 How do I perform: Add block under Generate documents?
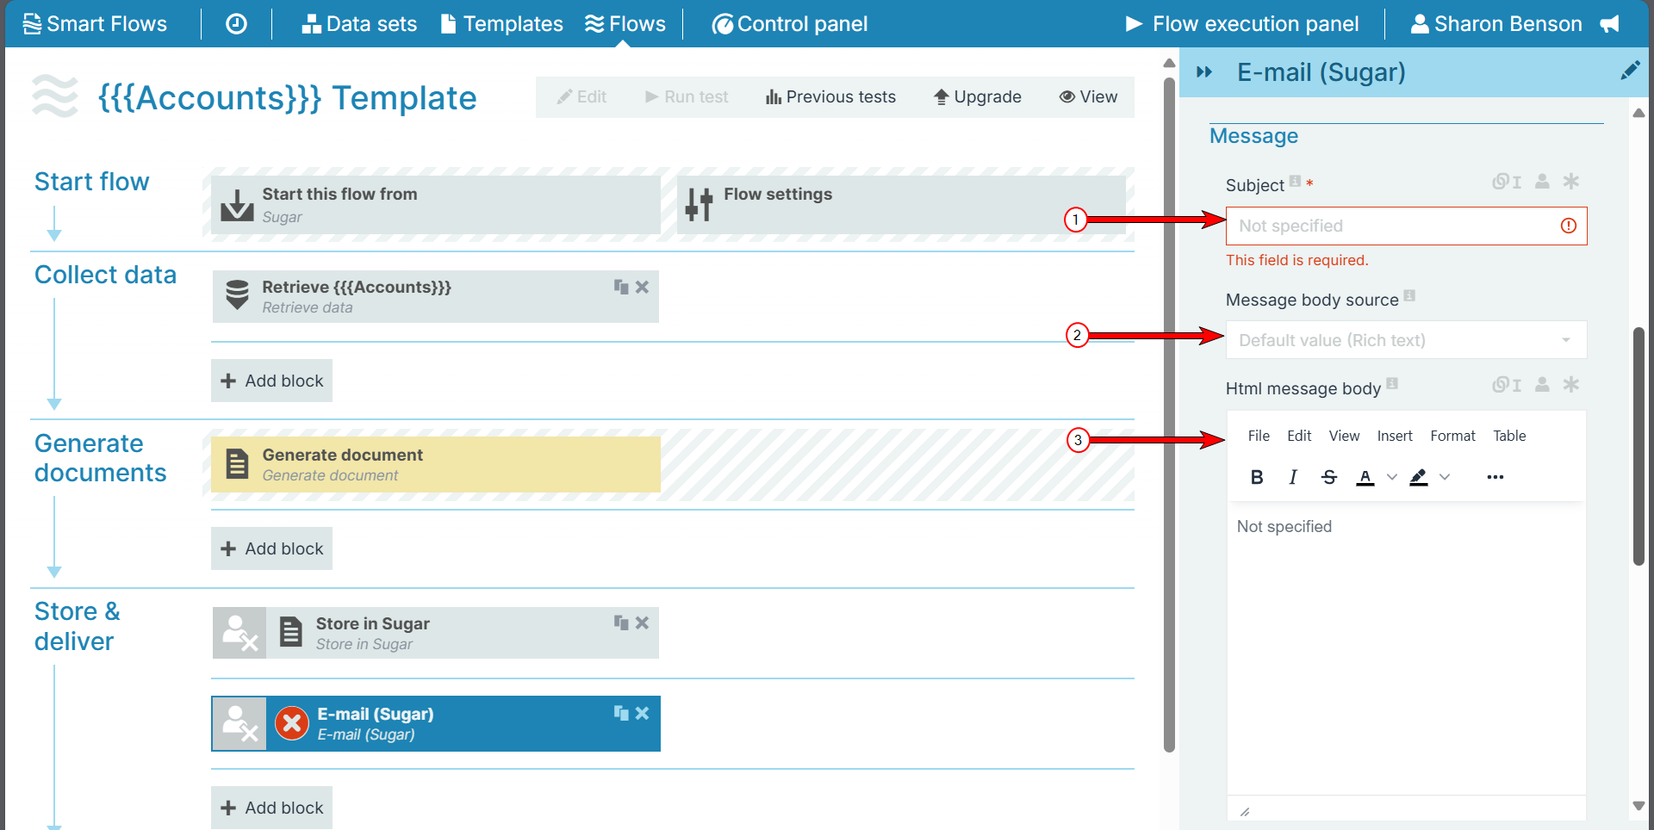[x=271, y=548]
